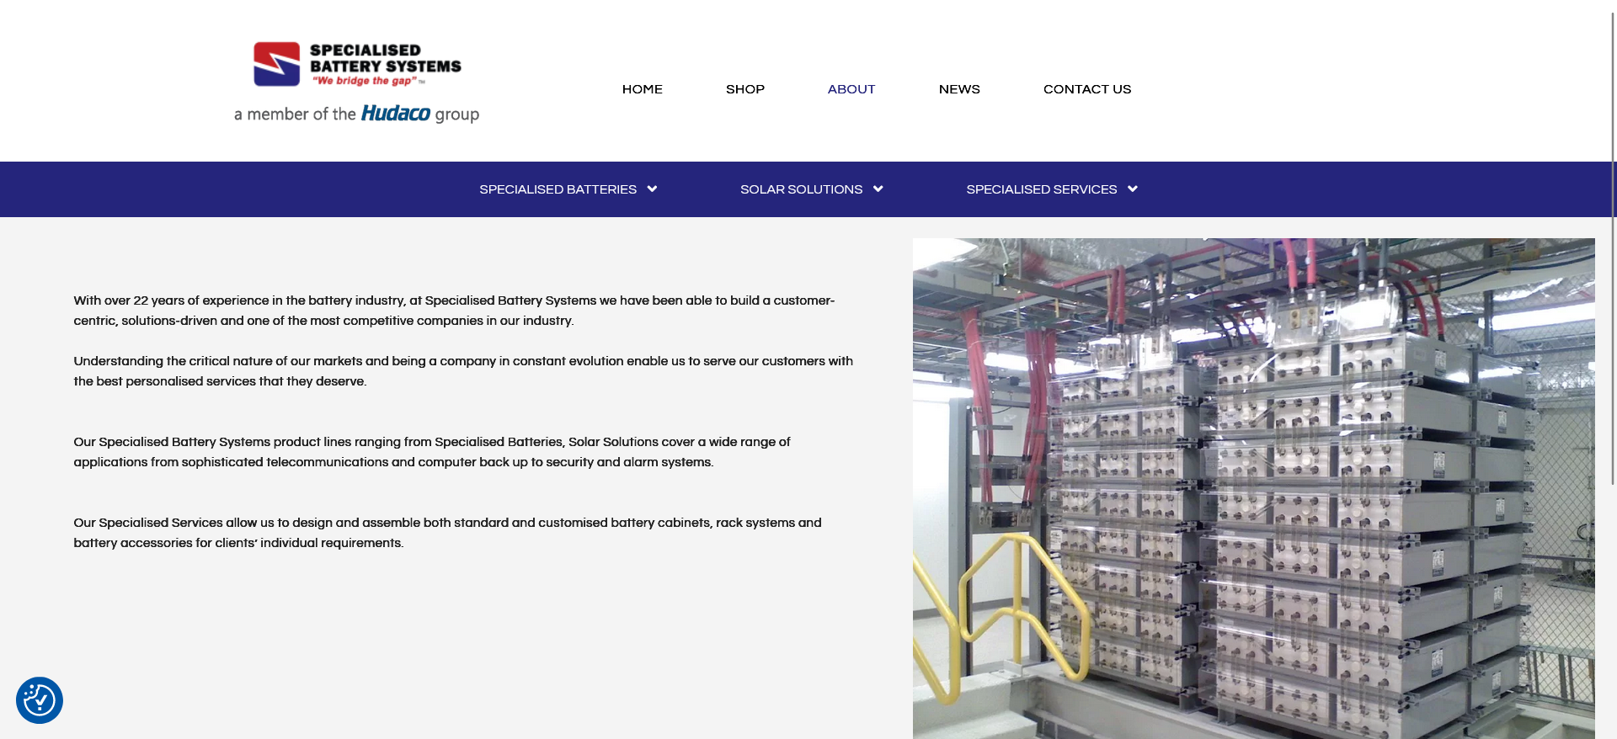Open the SHOP page

[744, 89]
